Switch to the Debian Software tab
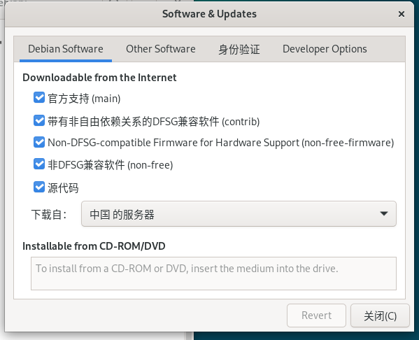The width and height of the screenshot is (419, 340). (66, 49)
